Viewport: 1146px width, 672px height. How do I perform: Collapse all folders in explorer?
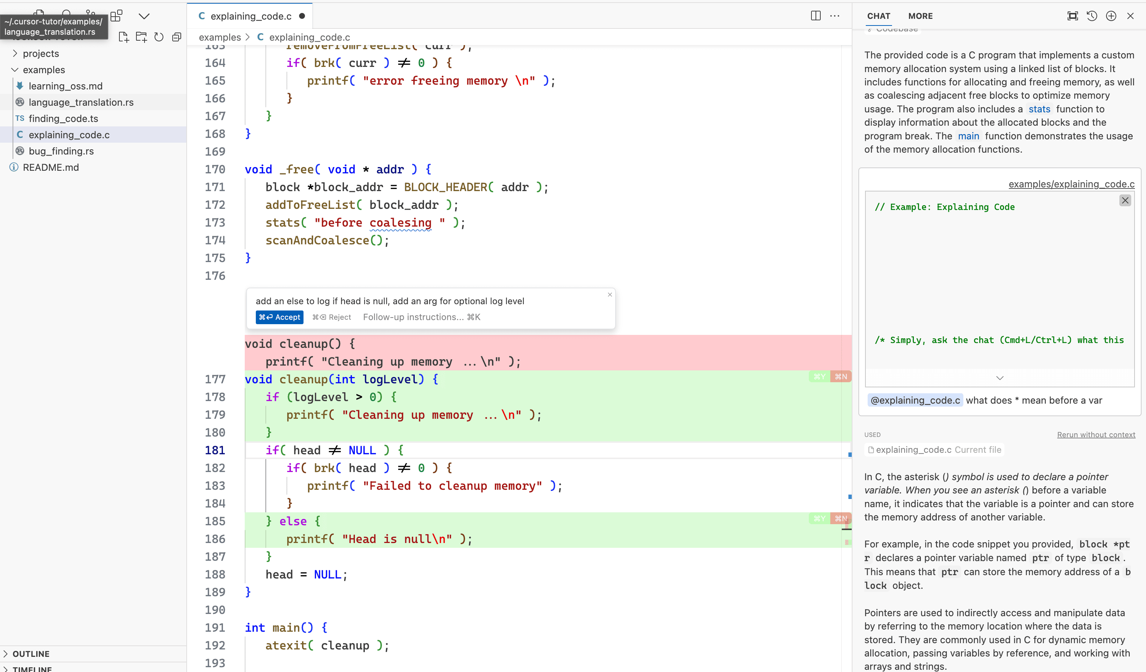click(177, 37)
